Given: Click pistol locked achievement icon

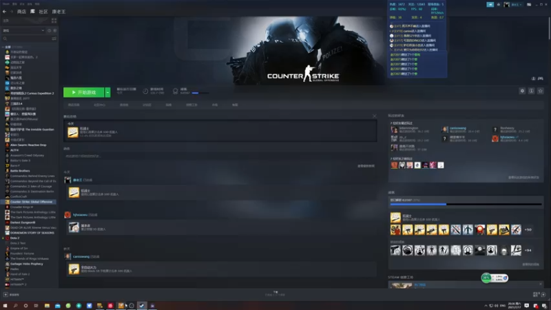Looking at the screenshot, I should (x=395, y=250).
